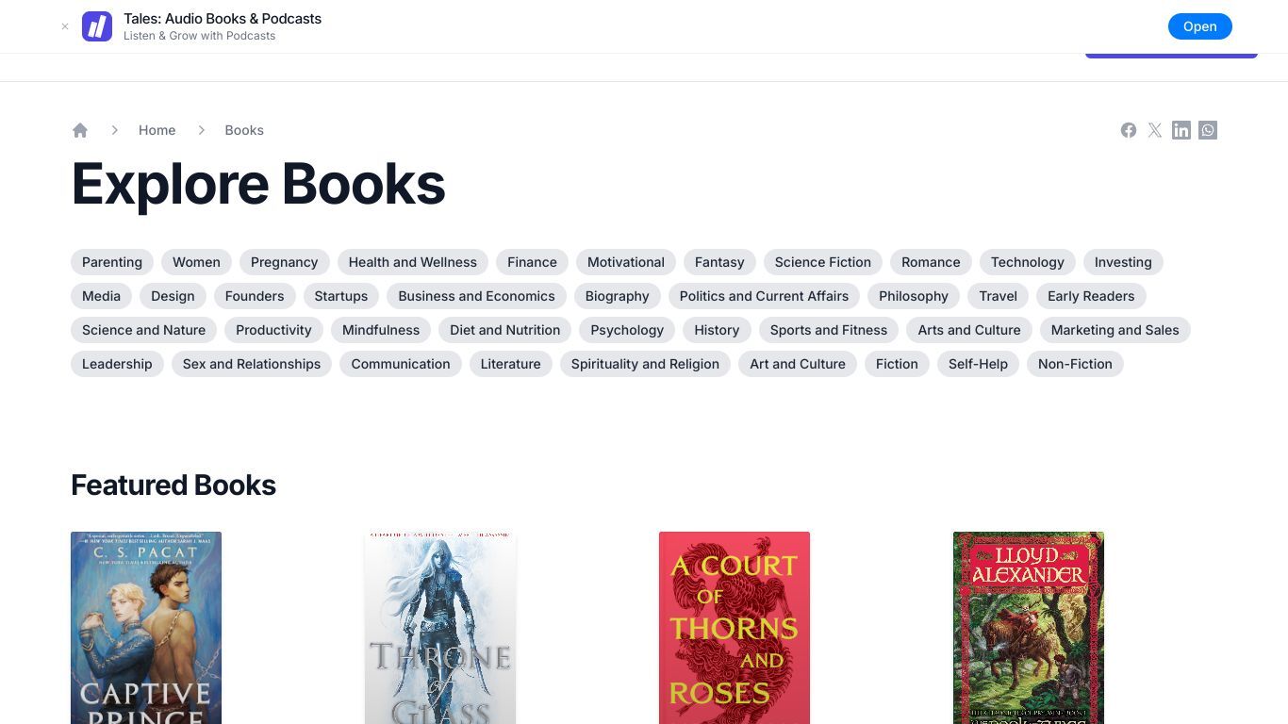
Task: Choose the Fiction category
Action: click(897, 364)
